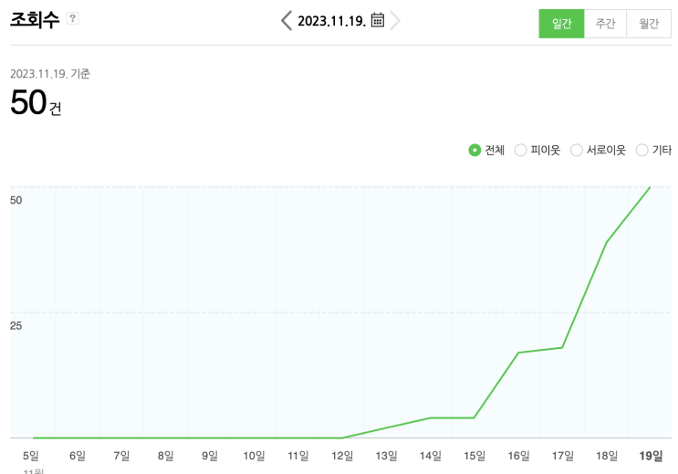Click the 19일 data point on chart
Viewport: 678px width, 474px height.
(650, 187)
